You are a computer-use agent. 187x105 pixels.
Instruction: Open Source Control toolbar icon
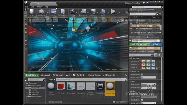41,12
